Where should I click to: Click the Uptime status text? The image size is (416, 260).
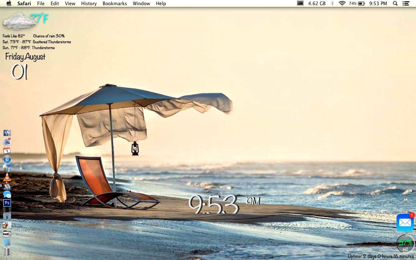381,256
